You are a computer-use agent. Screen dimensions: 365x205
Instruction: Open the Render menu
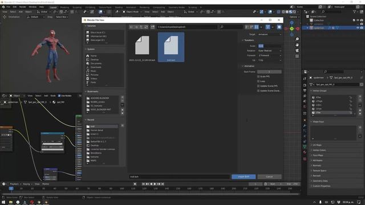(23, 7)
